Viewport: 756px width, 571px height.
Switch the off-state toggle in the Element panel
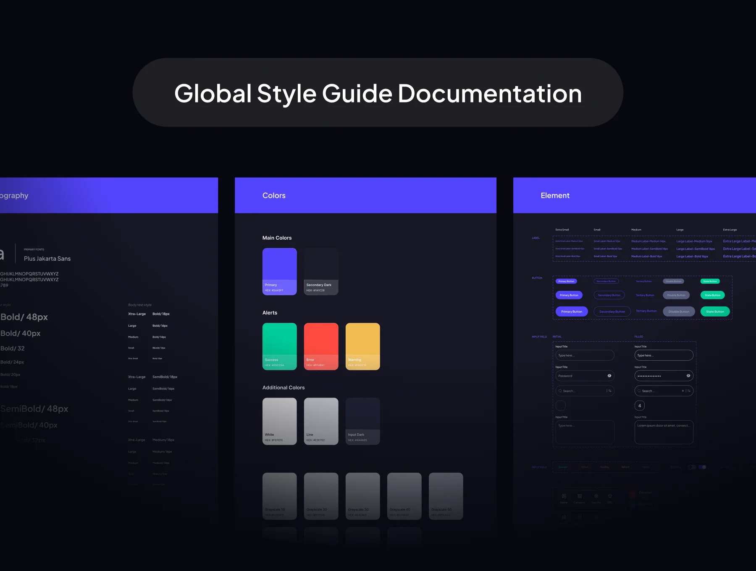(692, 467)
